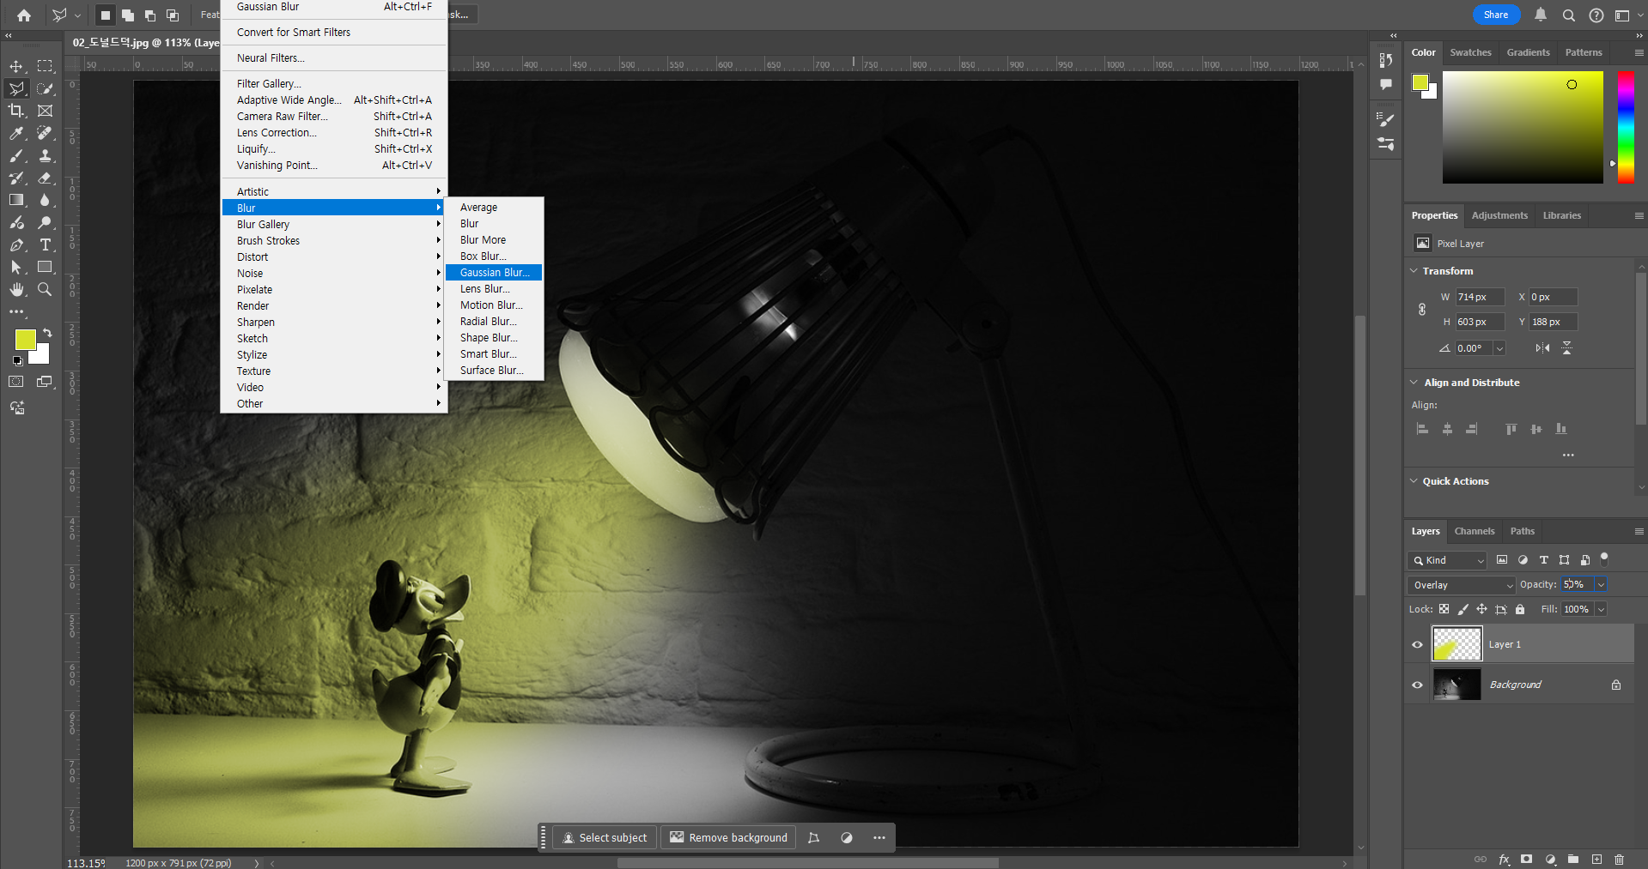The image size is (1648, 869).
Task: Select the Horizontal Type tool
Action: coord(45,244)
